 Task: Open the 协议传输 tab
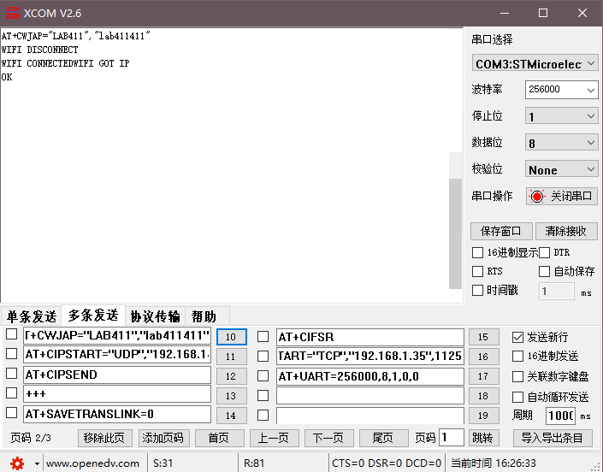point(156,316)
